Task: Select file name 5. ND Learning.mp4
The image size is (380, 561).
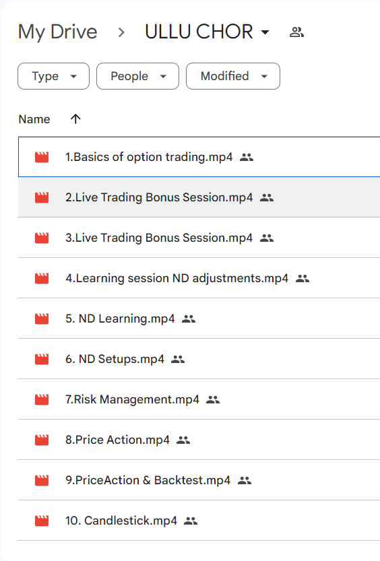Action: [x=120, y=319]
